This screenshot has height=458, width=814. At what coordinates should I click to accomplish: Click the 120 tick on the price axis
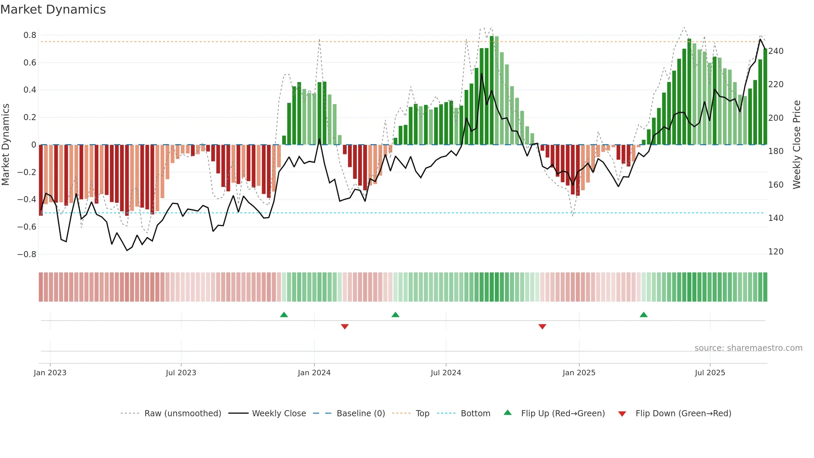[x=776, y=251]
